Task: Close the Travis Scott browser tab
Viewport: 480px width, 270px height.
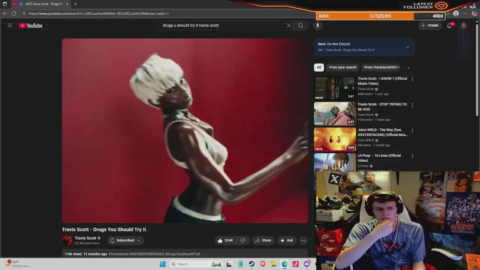Action: click(x=67, y=4)
